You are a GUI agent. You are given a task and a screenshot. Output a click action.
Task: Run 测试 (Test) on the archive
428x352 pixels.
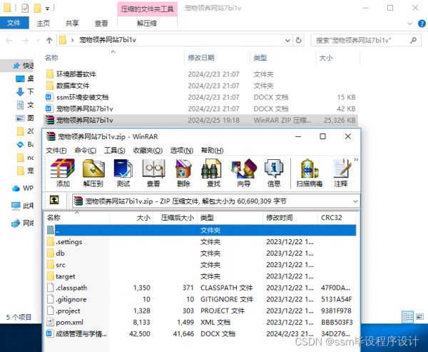(123, 171)
